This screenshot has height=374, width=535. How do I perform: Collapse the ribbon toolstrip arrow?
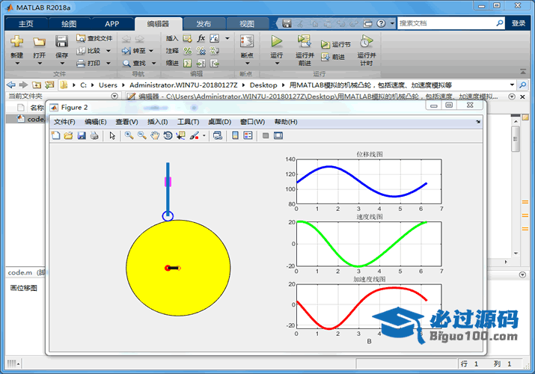[x=523, y=71]
